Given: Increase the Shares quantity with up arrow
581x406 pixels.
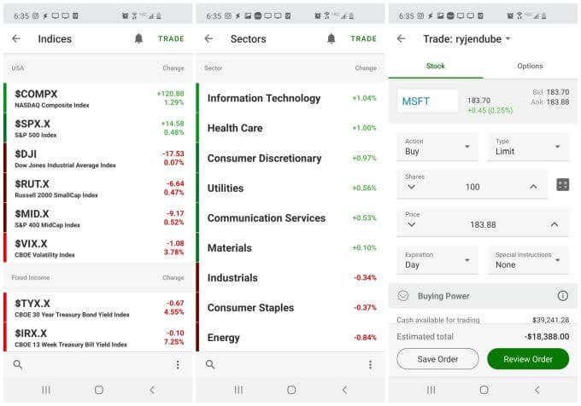Looking at the screenshot, I should [x=533, y=187].
